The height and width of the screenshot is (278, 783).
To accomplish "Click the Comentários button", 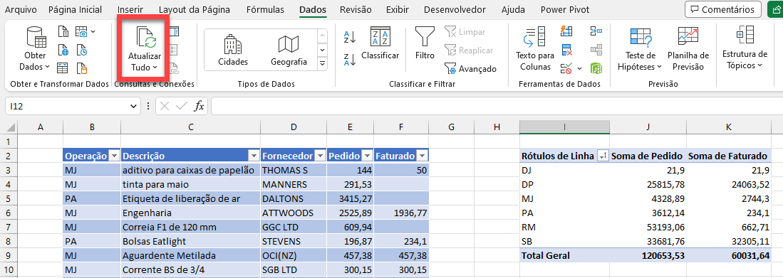I will coord(722,9).
